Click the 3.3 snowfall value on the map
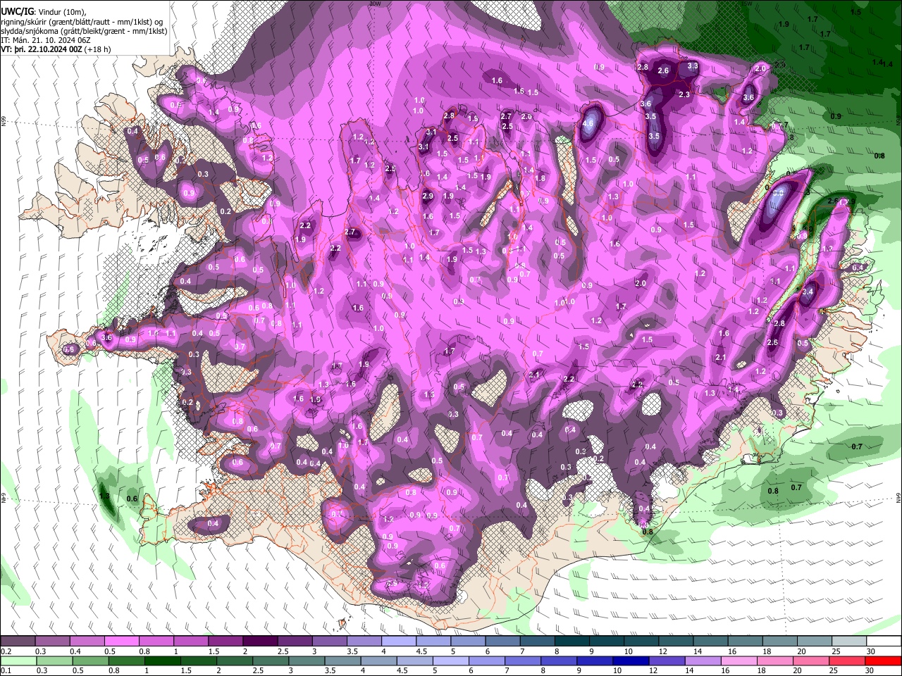The height and width of the screenshot is (676, 902). (693, 66)
